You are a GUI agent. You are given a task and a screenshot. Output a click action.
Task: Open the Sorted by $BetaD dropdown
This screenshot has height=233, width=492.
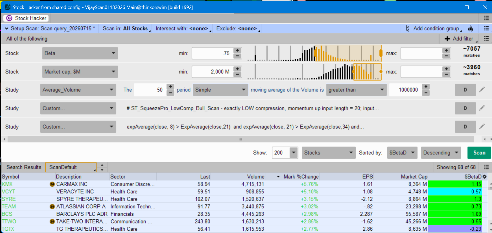[x=402, y=153]
